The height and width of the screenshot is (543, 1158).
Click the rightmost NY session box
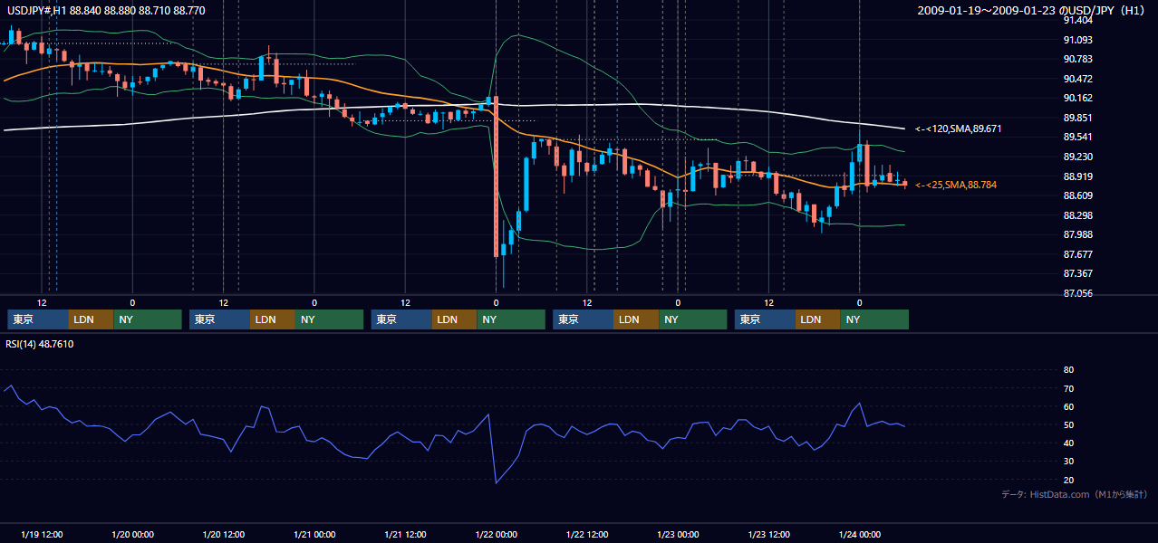coord(874,319)
